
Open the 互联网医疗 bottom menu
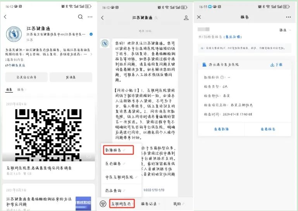tap(122, 204)
